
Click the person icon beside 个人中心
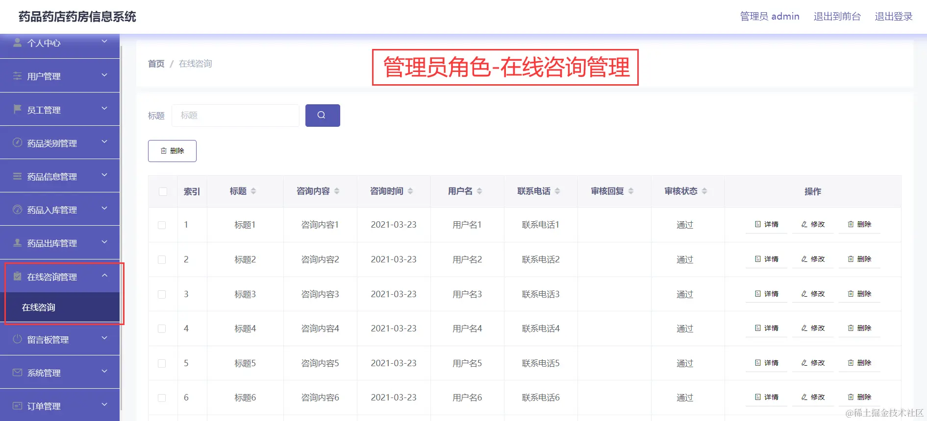pyautogui.click(x=17, y=43)
